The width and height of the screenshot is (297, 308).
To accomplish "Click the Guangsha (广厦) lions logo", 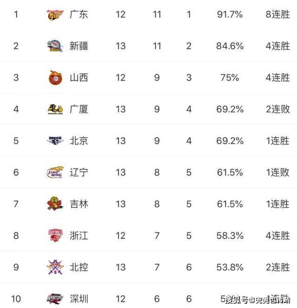I will (55, 109).
